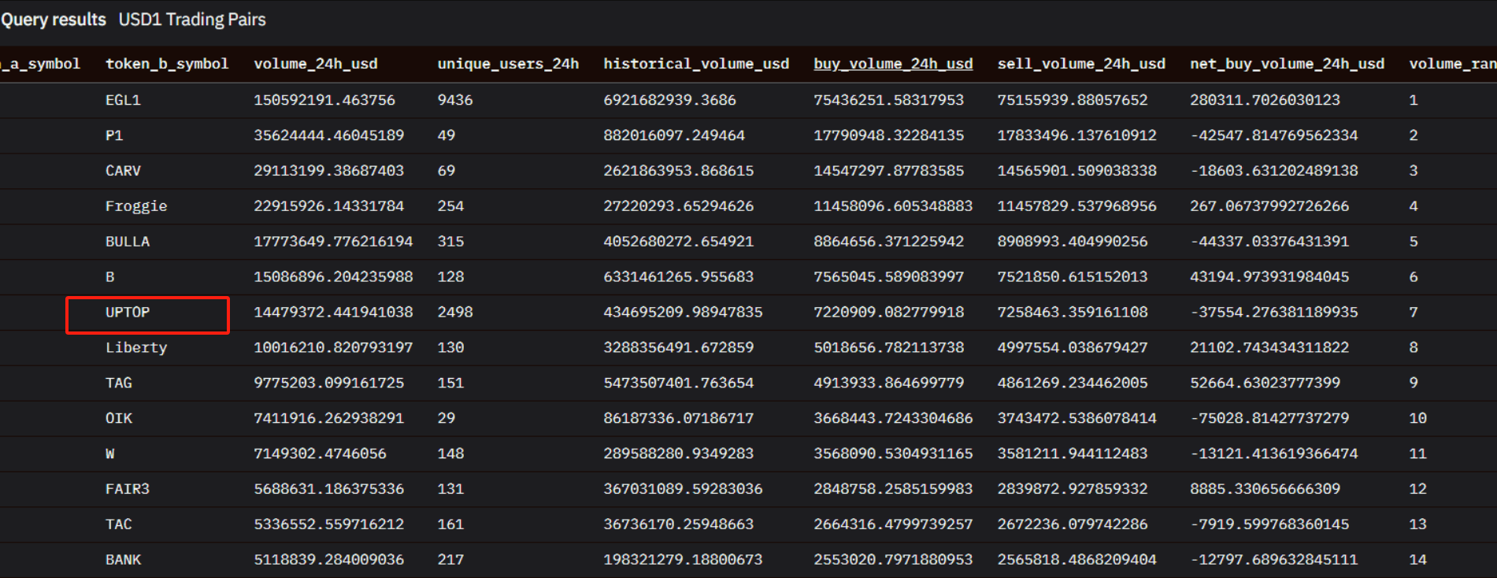This screenshot has height=578, width=1497.
Task: Click unique users value 217
Action: tap(450, 560)
